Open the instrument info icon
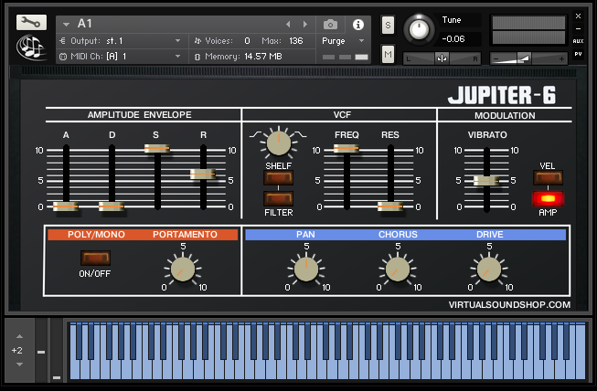This screenshot has width=597, height=391. click(x=357, y=24)
